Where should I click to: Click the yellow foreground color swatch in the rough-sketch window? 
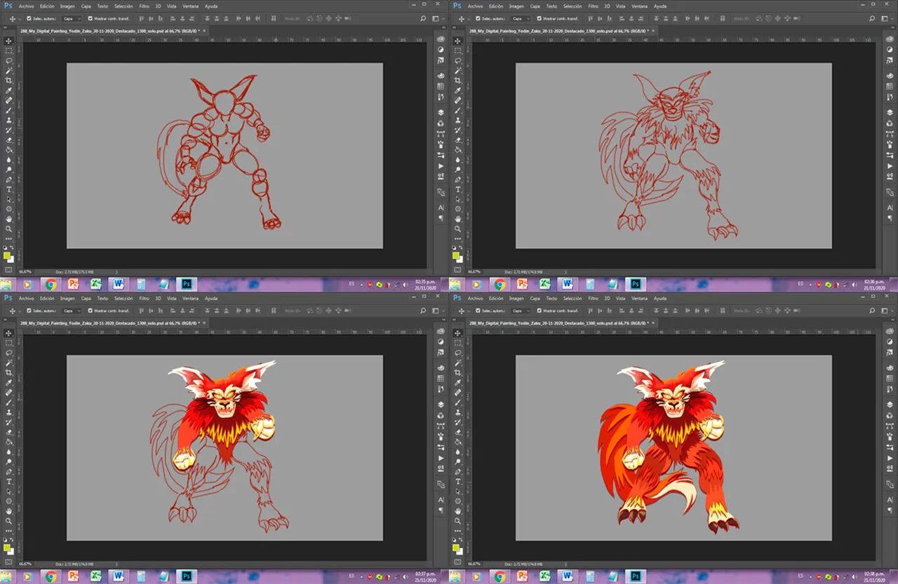pos(6,254)
